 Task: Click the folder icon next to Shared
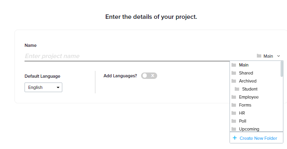tap(234, 73)
